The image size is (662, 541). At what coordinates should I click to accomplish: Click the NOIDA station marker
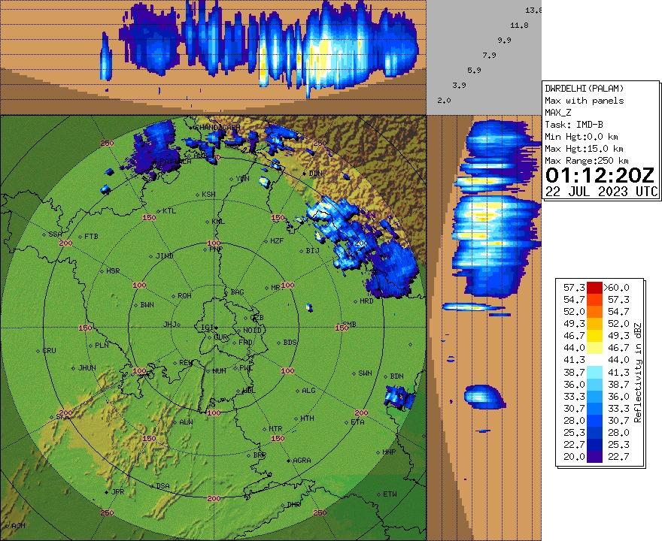pos(239,331)
